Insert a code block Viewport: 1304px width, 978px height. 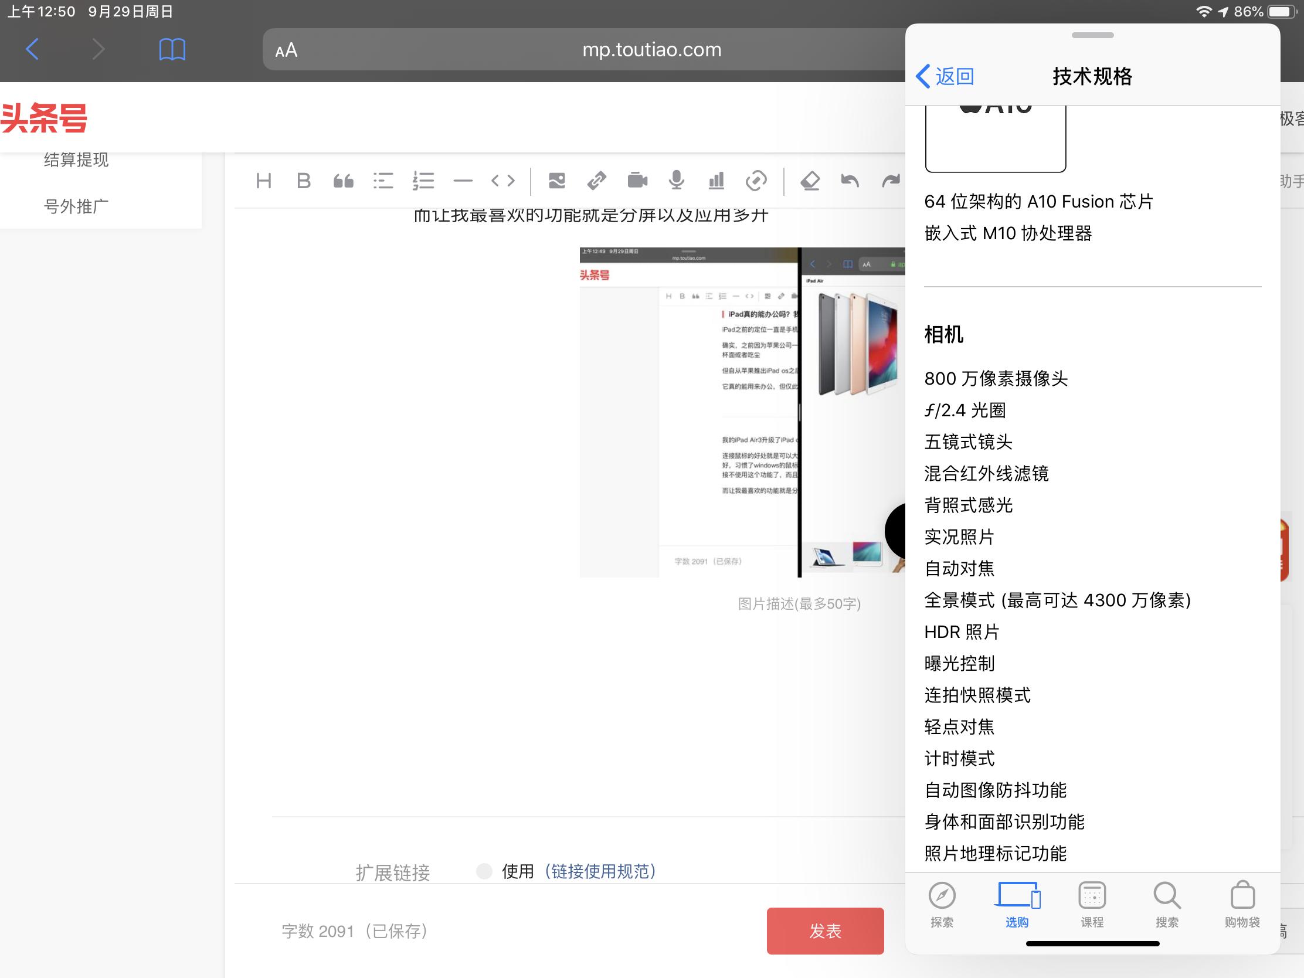coord(502,181)
